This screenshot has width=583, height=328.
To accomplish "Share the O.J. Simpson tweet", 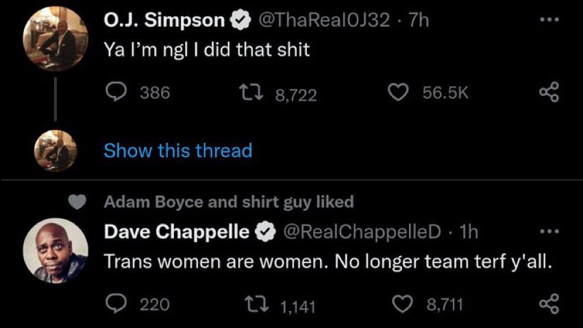I will [550, 93].
